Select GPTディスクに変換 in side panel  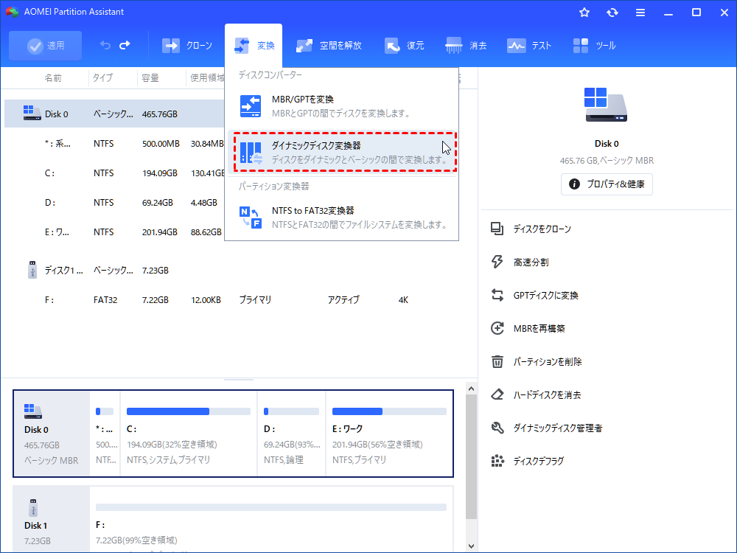[x=545, y=296]
